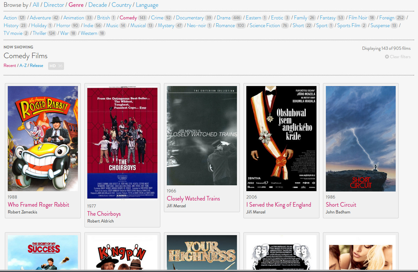Filter by the Fantasy genre
Screen dimensions: 418x272
(x=328, y=18)
